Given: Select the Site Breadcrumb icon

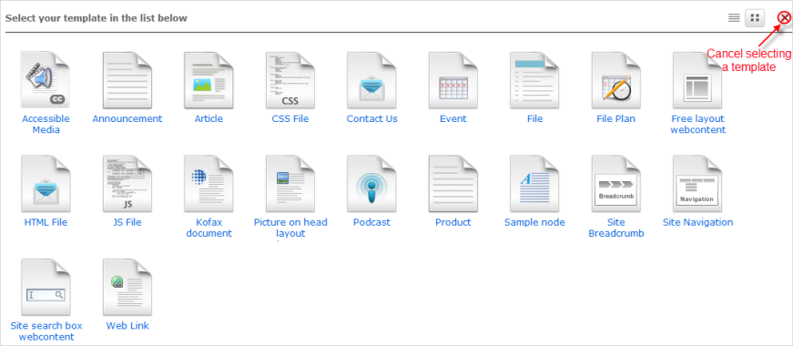Looking at the screenshot, I should pos(616,184).
